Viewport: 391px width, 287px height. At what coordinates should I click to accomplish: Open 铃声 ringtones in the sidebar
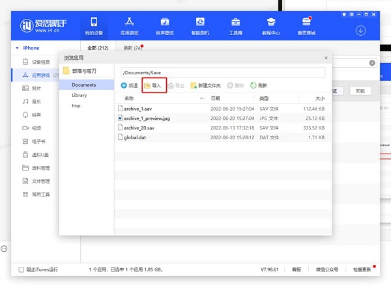click(32, 115)
